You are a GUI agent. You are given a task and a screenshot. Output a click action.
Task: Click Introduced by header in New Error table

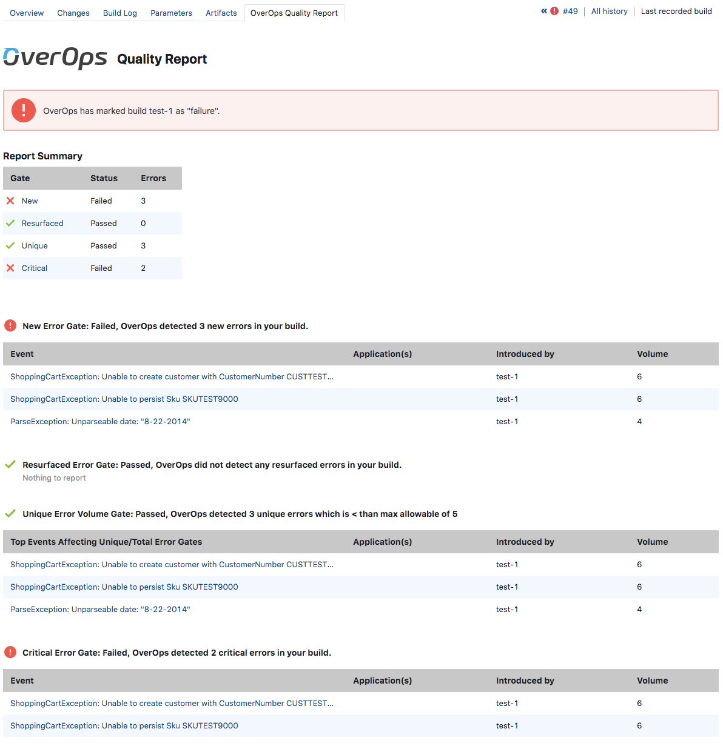(525, 354)
